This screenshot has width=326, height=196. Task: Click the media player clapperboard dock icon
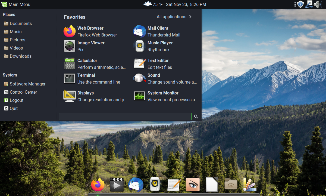pos(117,185)
